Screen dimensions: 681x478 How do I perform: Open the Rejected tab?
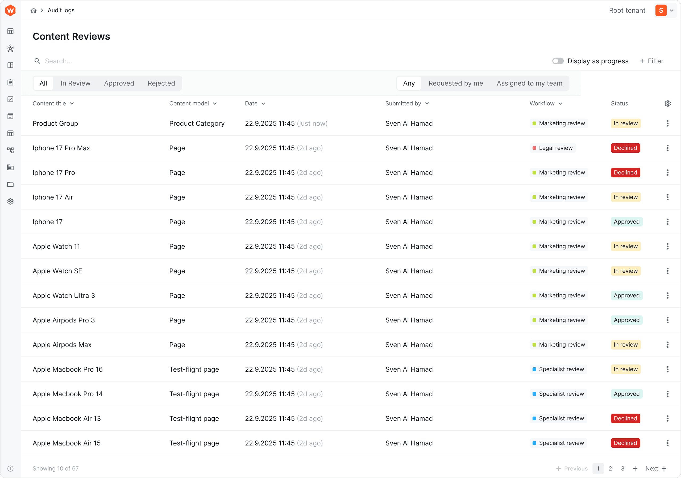[x=161, y=83]
